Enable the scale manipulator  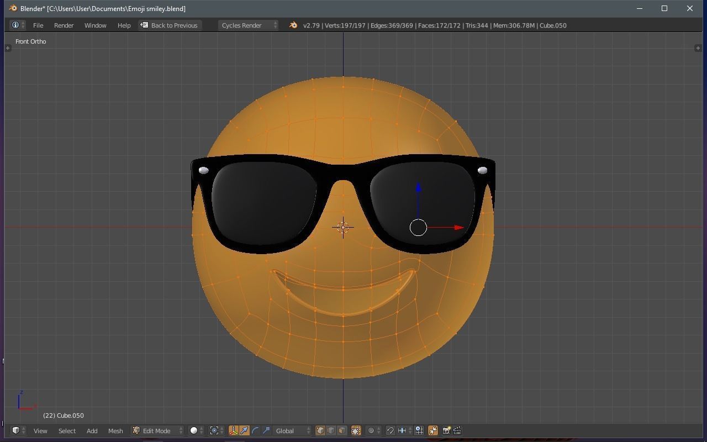[266, 431]
